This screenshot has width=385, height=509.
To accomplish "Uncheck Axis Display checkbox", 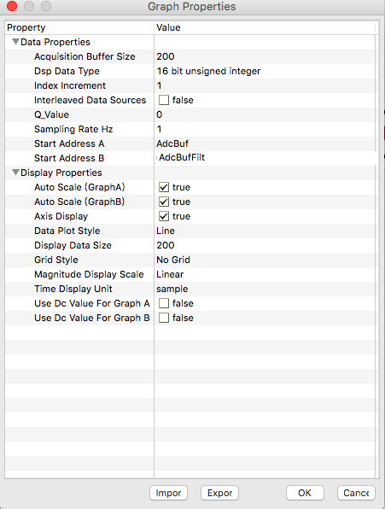I will [163, 216].
